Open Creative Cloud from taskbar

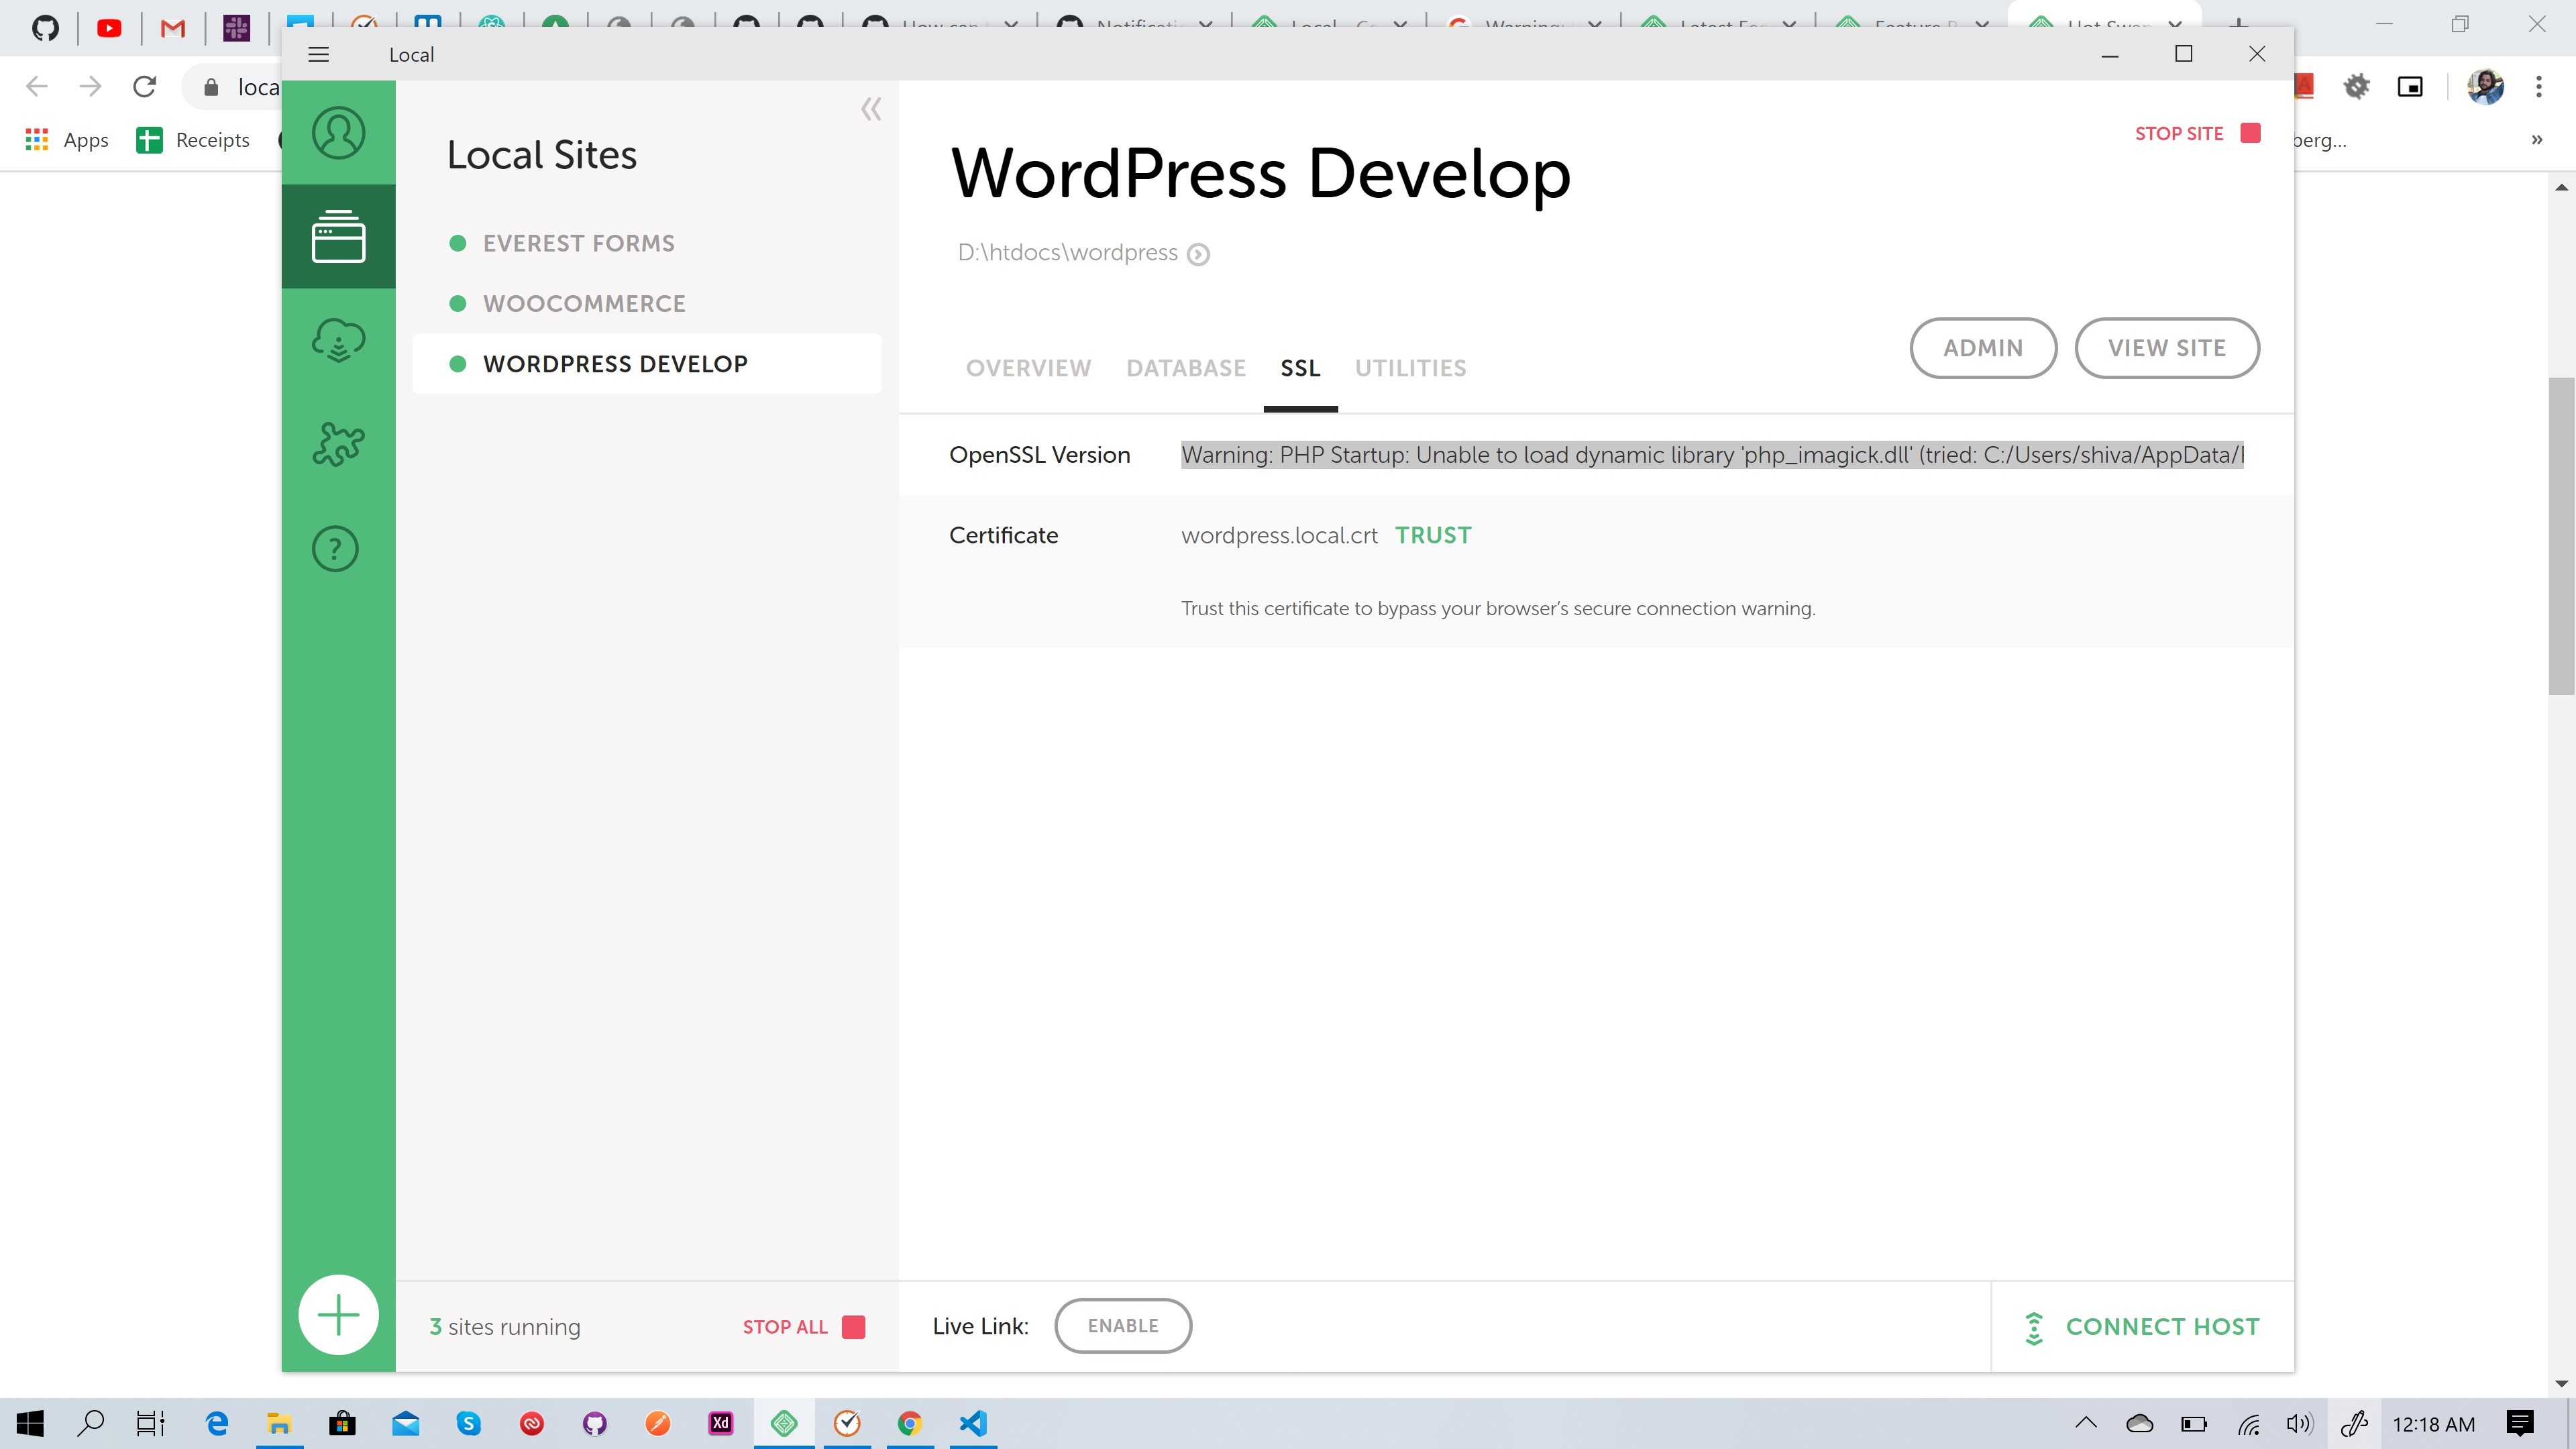pyautogui.click(x=531, y=1423)
